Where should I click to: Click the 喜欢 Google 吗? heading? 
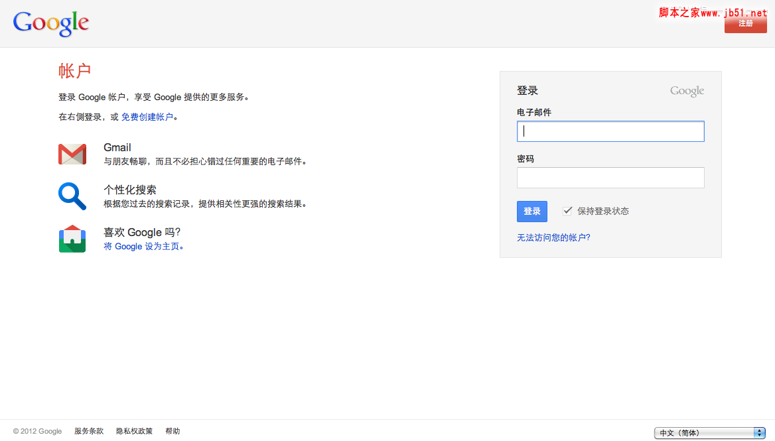pyautogui.click(x=142, y=233)
